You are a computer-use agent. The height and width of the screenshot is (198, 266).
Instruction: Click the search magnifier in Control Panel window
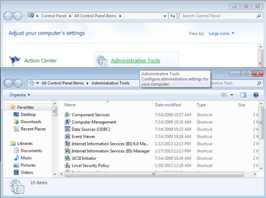click(x=259, y=16)
